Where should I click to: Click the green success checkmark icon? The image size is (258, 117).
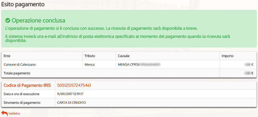[8, 21]
